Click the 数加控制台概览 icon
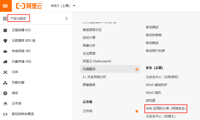The width and height of the screenshot is (200, 120). click(x=5, y=114)
